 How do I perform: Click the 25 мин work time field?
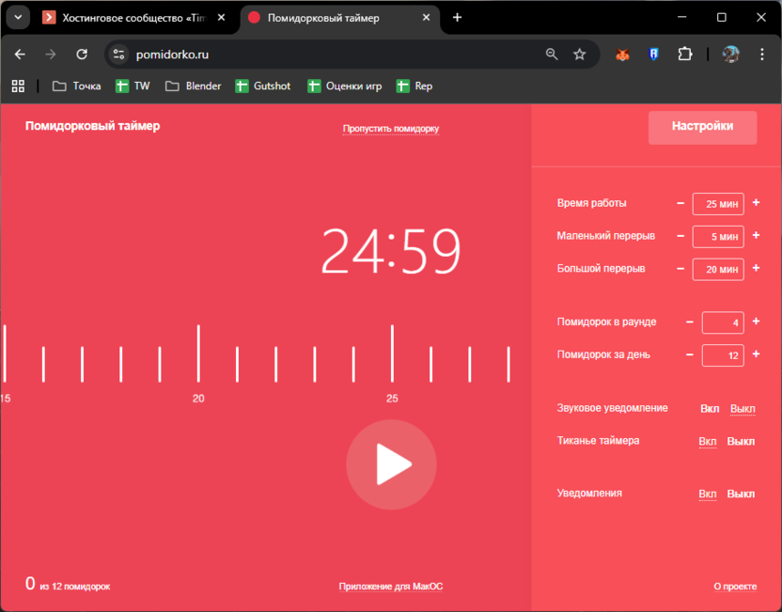pyautogui.click(x=718, y=204)
